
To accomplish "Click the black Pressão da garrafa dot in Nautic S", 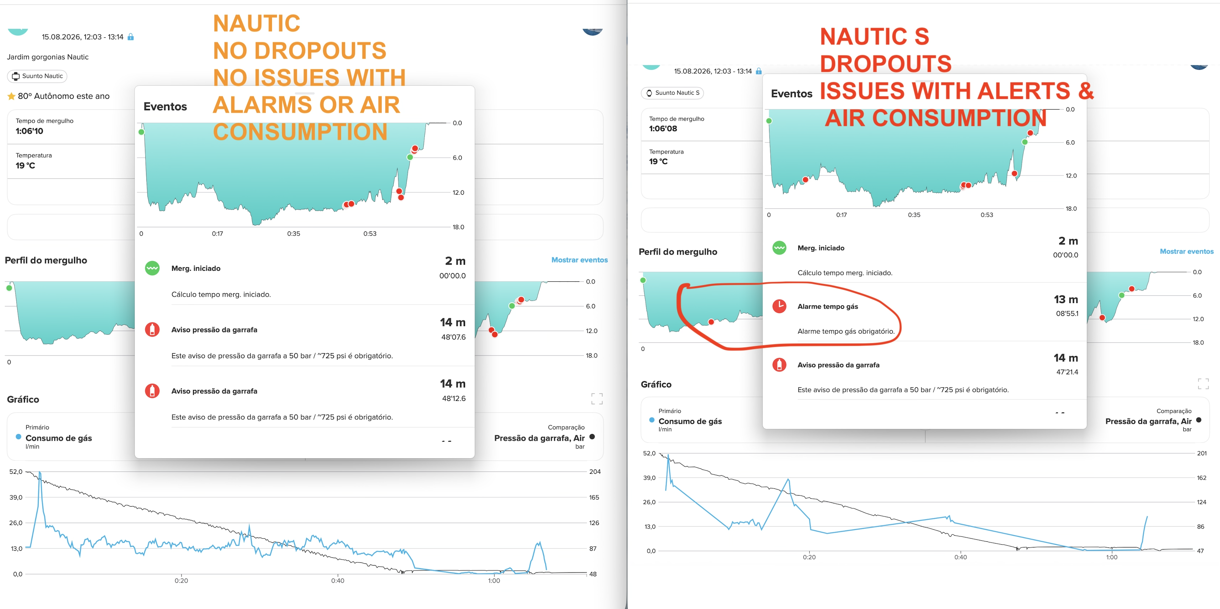I will 1199,420.
